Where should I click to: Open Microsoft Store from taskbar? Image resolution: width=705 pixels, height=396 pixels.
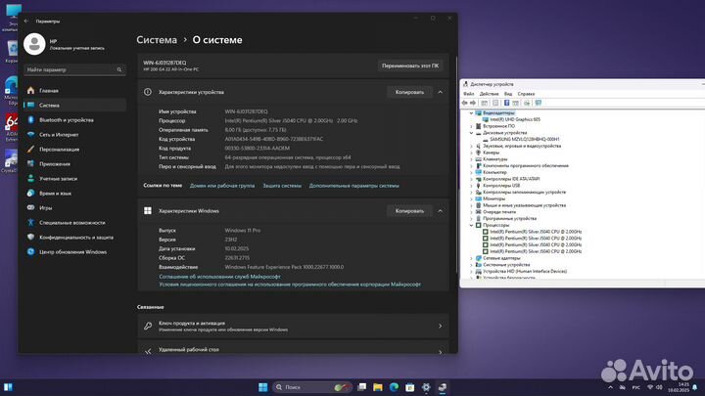coord(409,387)
